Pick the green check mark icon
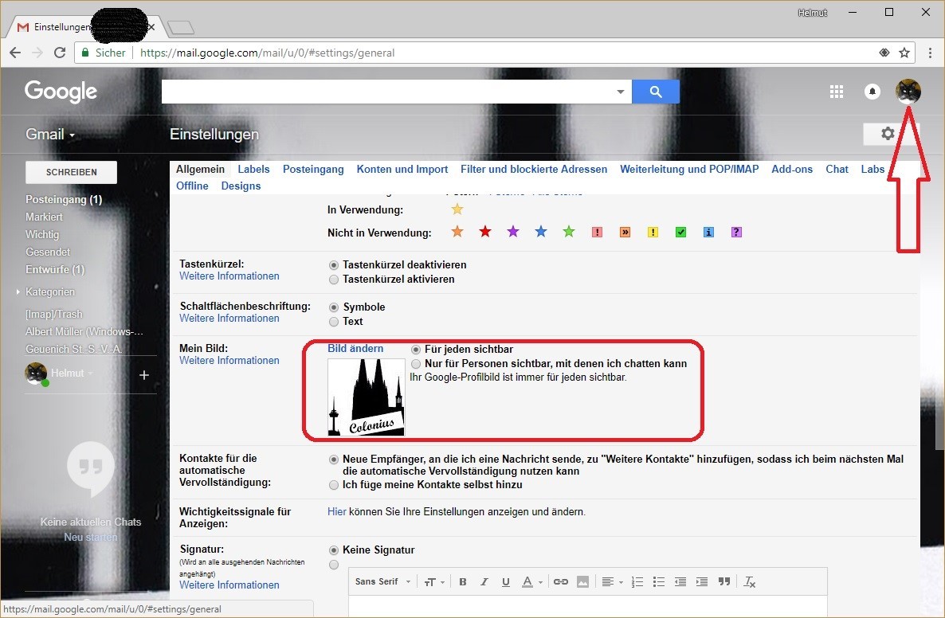This screenshot has height=618, width=945. [681, 233]
